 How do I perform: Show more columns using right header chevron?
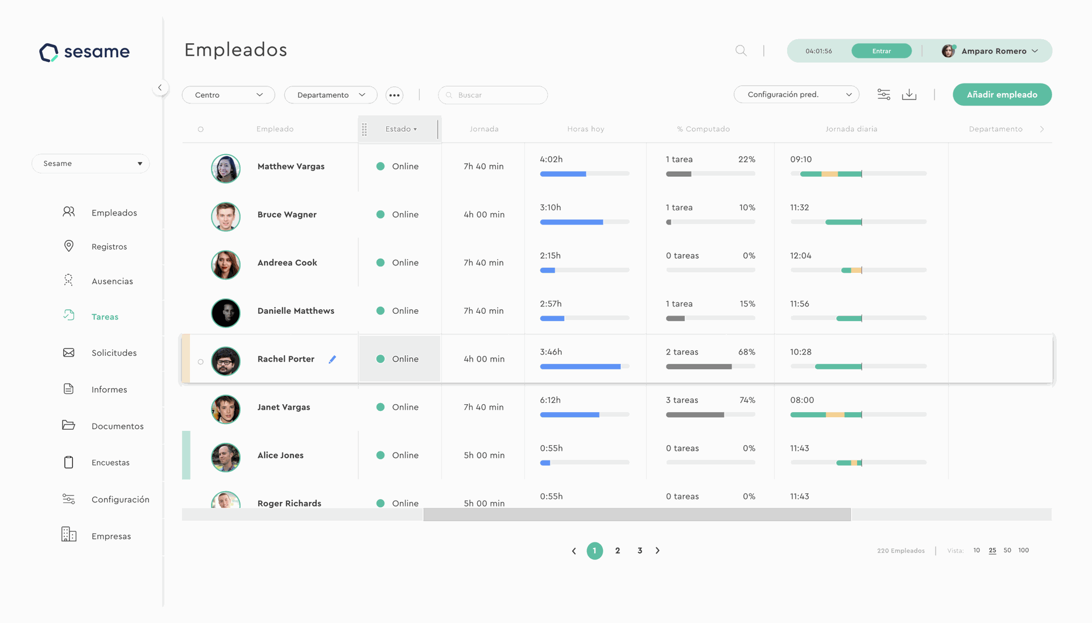(1041, 130)
